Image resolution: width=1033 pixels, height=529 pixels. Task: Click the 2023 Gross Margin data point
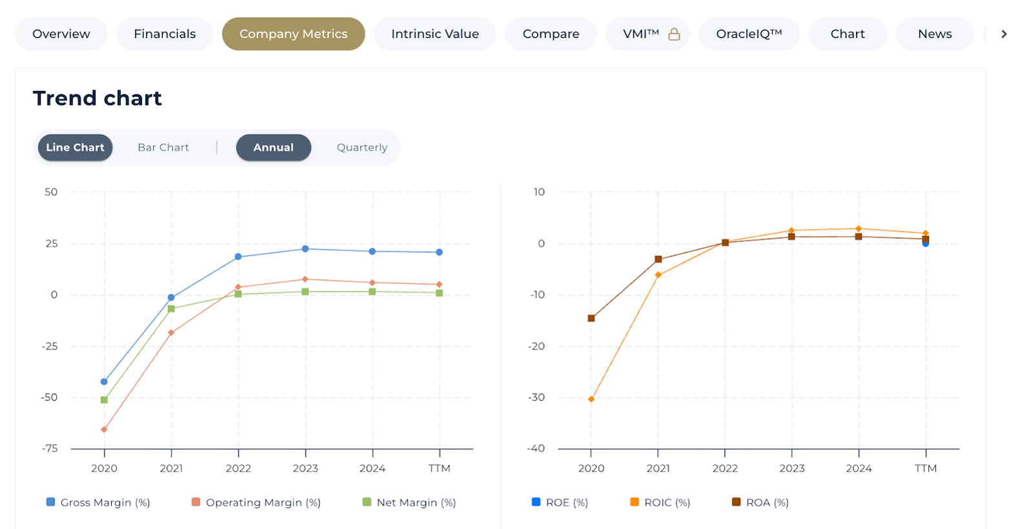306,249
